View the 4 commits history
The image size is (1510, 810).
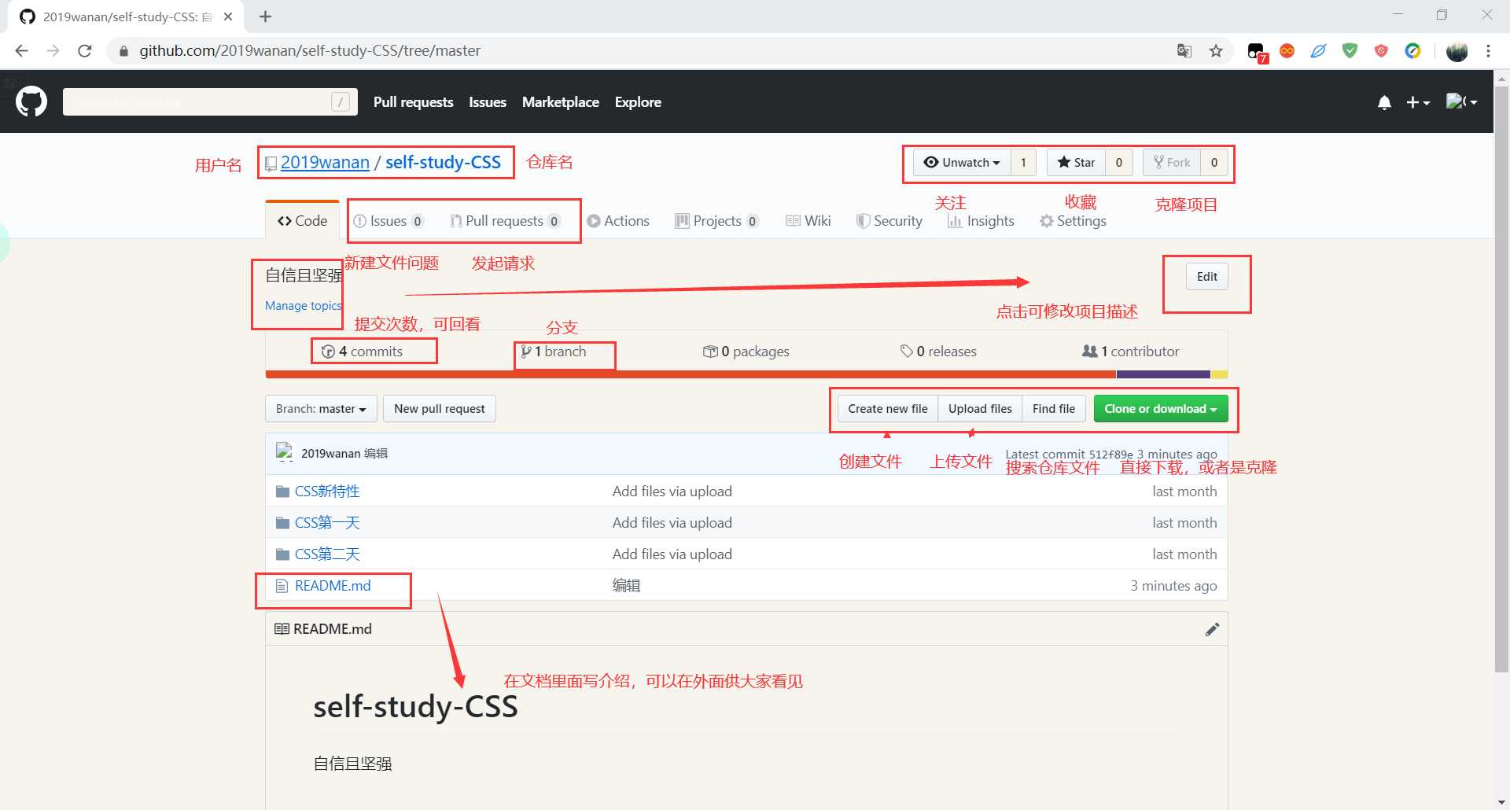[x=362, y=352]
